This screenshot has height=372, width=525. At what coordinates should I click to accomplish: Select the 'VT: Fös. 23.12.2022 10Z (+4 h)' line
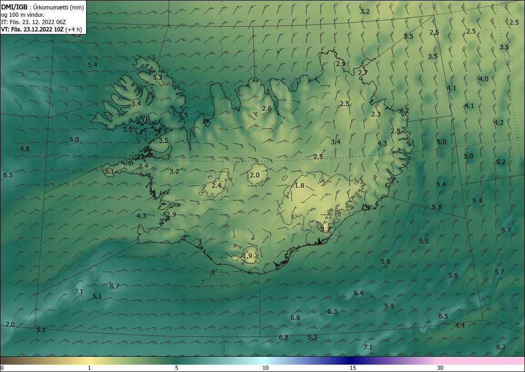pyautogui.click(x=41, y=29)
